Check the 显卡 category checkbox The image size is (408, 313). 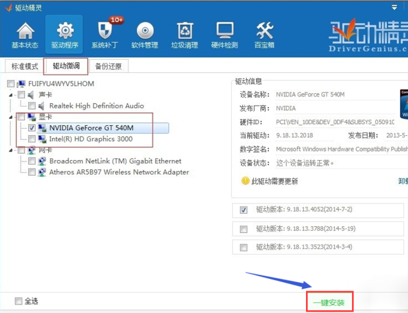click(x=21, y=117)
